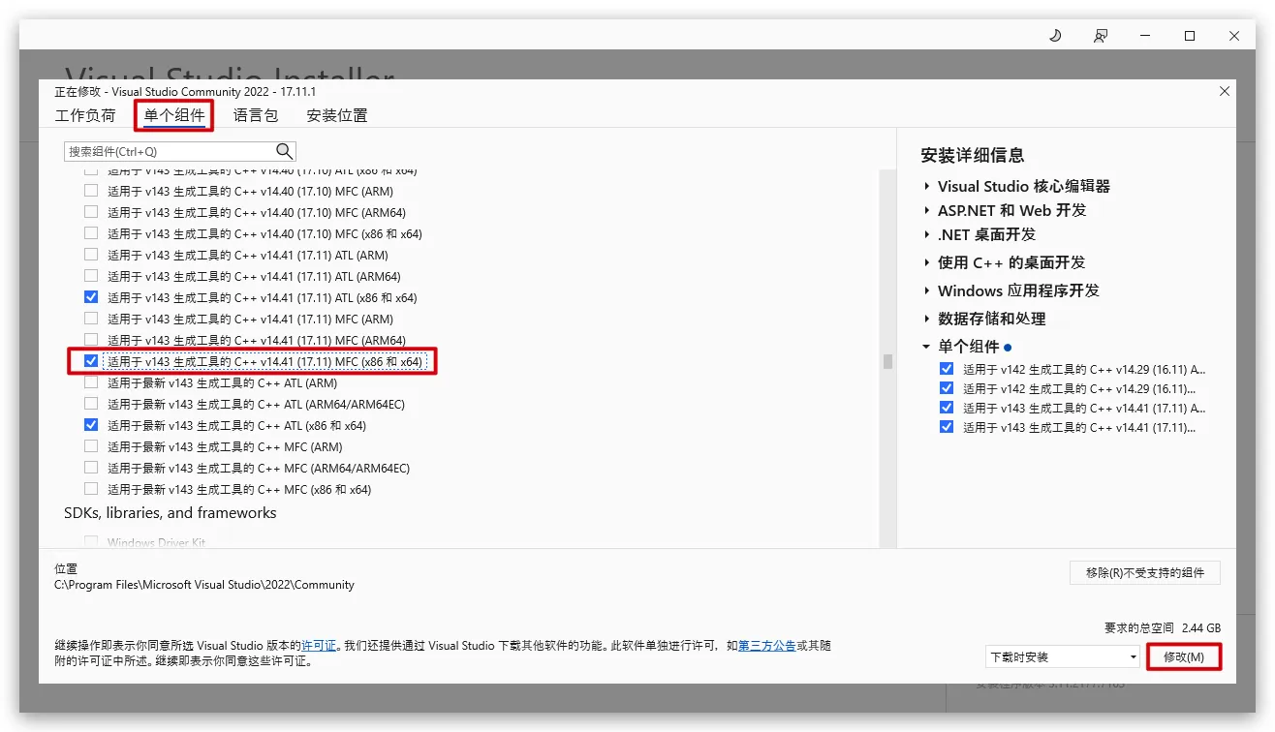Uncheck v142 v14.29 (16.11) A... in 安装详细信息
This screenshot has height=732, width=1275.
coord(947,369)
